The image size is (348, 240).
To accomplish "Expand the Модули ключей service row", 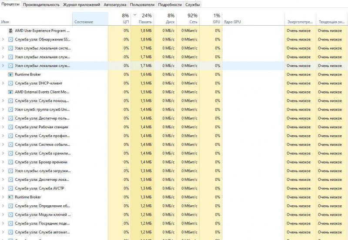I will tap(3, 214).
